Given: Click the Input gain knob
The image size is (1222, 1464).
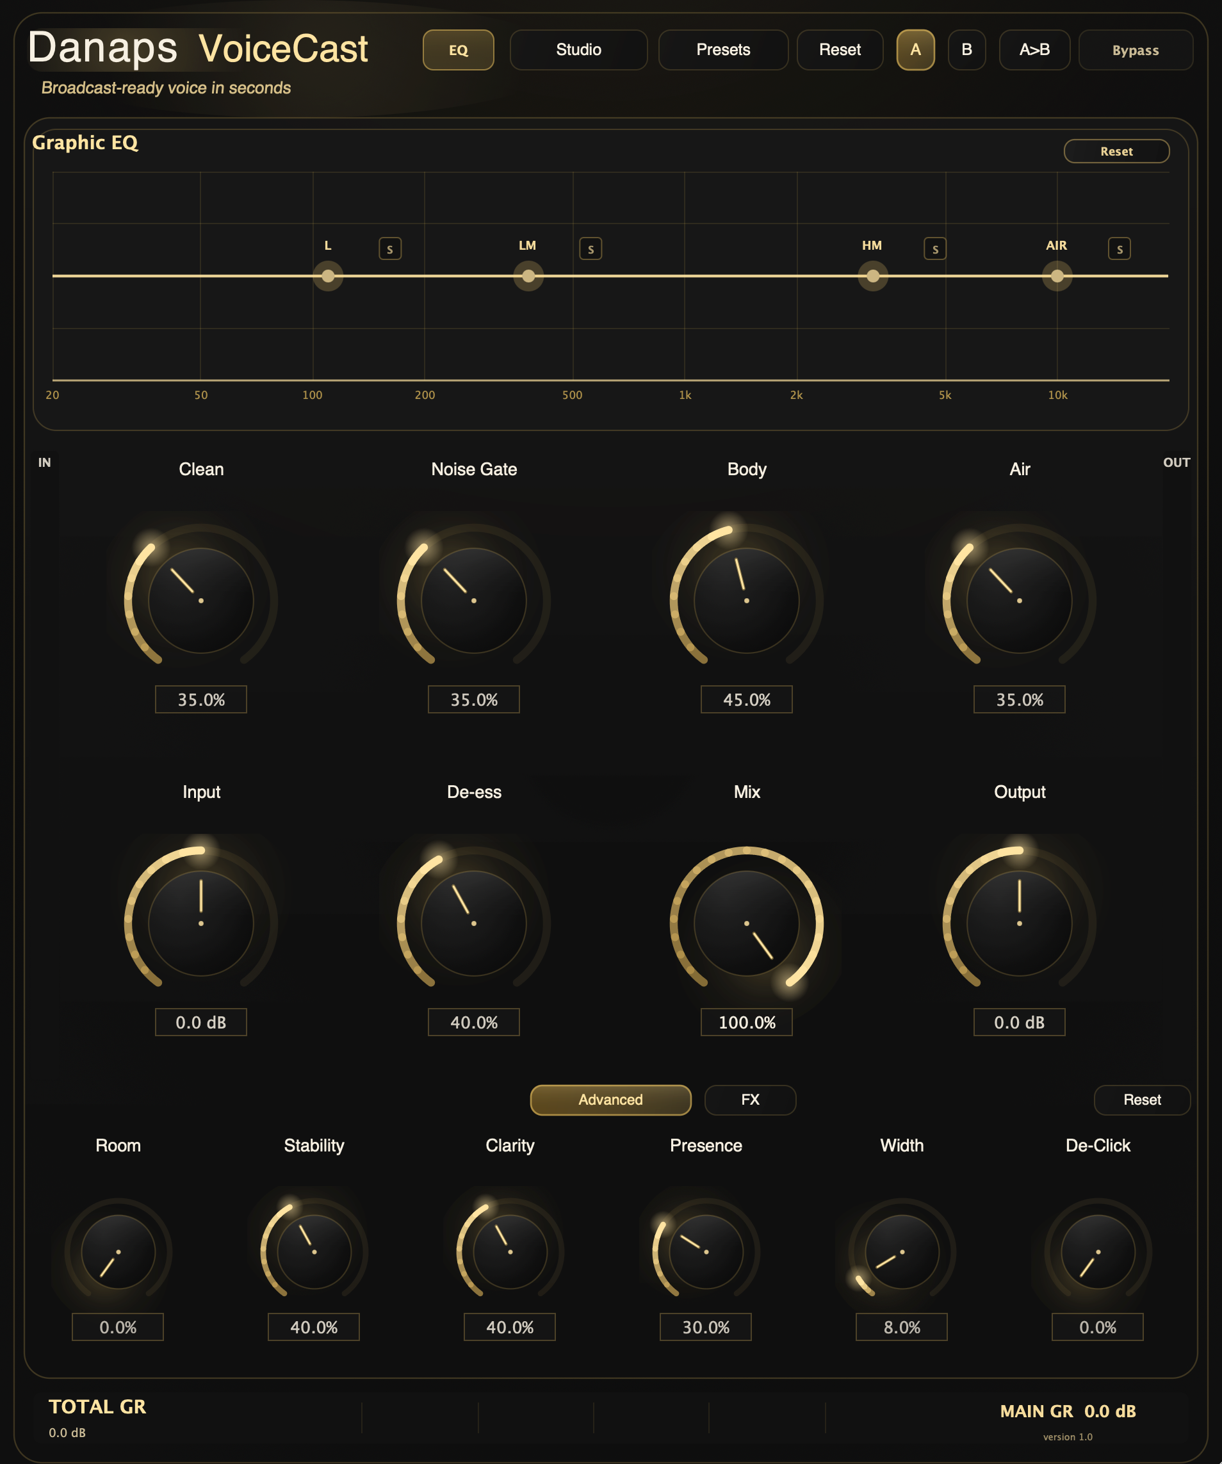Looking at the screenshot, I should tap(200, 923).
